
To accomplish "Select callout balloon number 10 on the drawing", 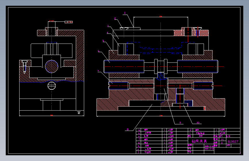I will 198,123.
